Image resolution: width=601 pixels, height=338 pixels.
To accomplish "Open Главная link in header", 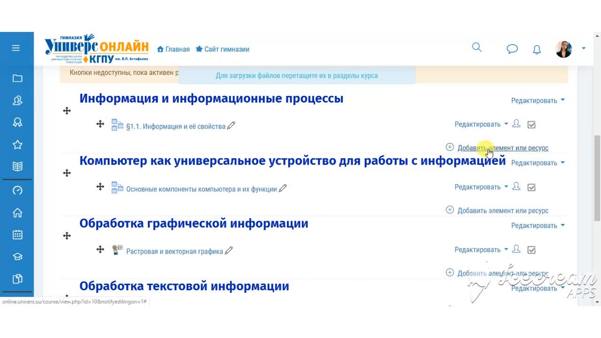I will 173,49.
